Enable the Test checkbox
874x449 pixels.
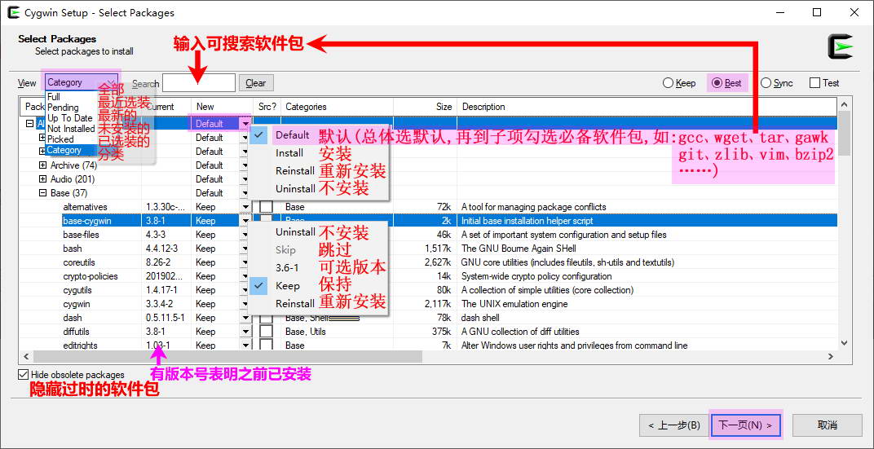[814, 83]
